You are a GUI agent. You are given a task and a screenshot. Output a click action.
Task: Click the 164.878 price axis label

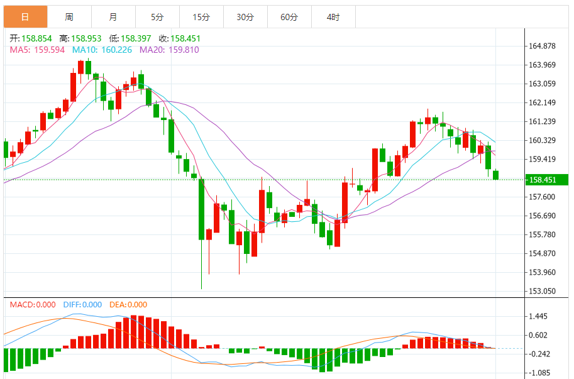pos(542,46)
